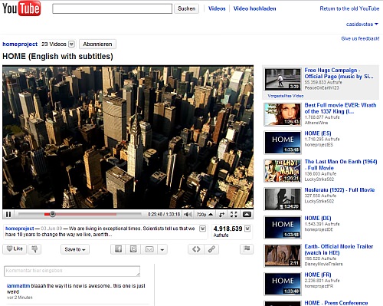Open the Save to dropdown
The image size is (383, 306).
75,249
